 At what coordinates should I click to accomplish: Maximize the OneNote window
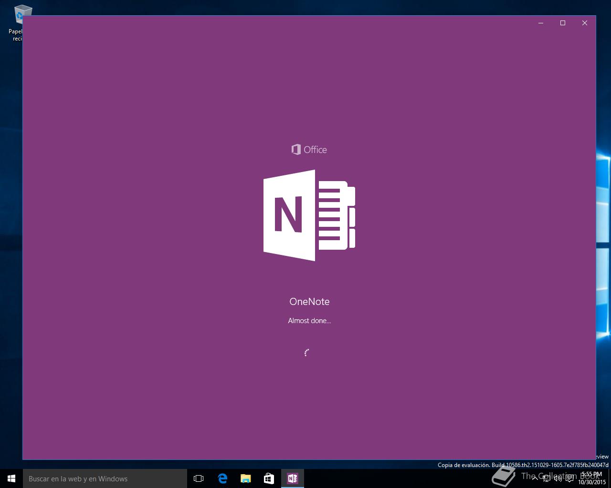point(563,23)
